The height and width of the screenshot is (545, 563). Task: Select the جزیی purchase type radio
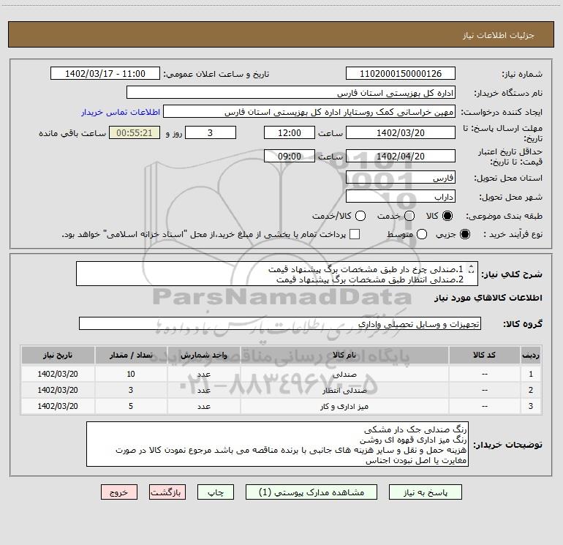[465, 234]
